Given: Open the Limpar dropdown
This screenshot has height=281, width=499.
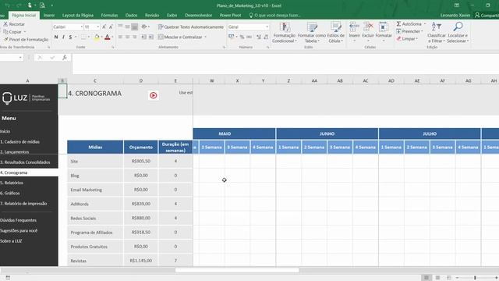Looking at the screenshot, I should pos(407,39).
